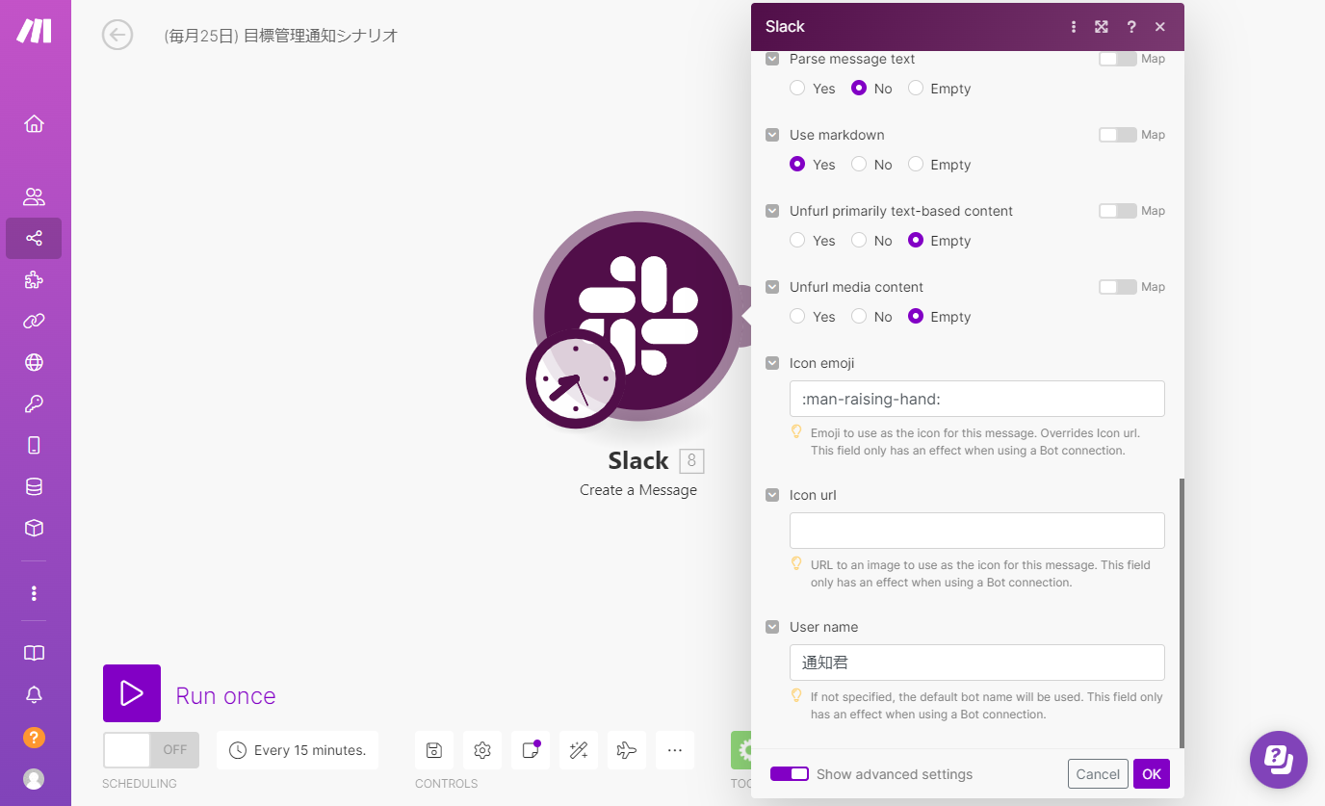Toggle checkbox beside Use markdown
This screenshot has width=1325, height=806.
point(772,135)
